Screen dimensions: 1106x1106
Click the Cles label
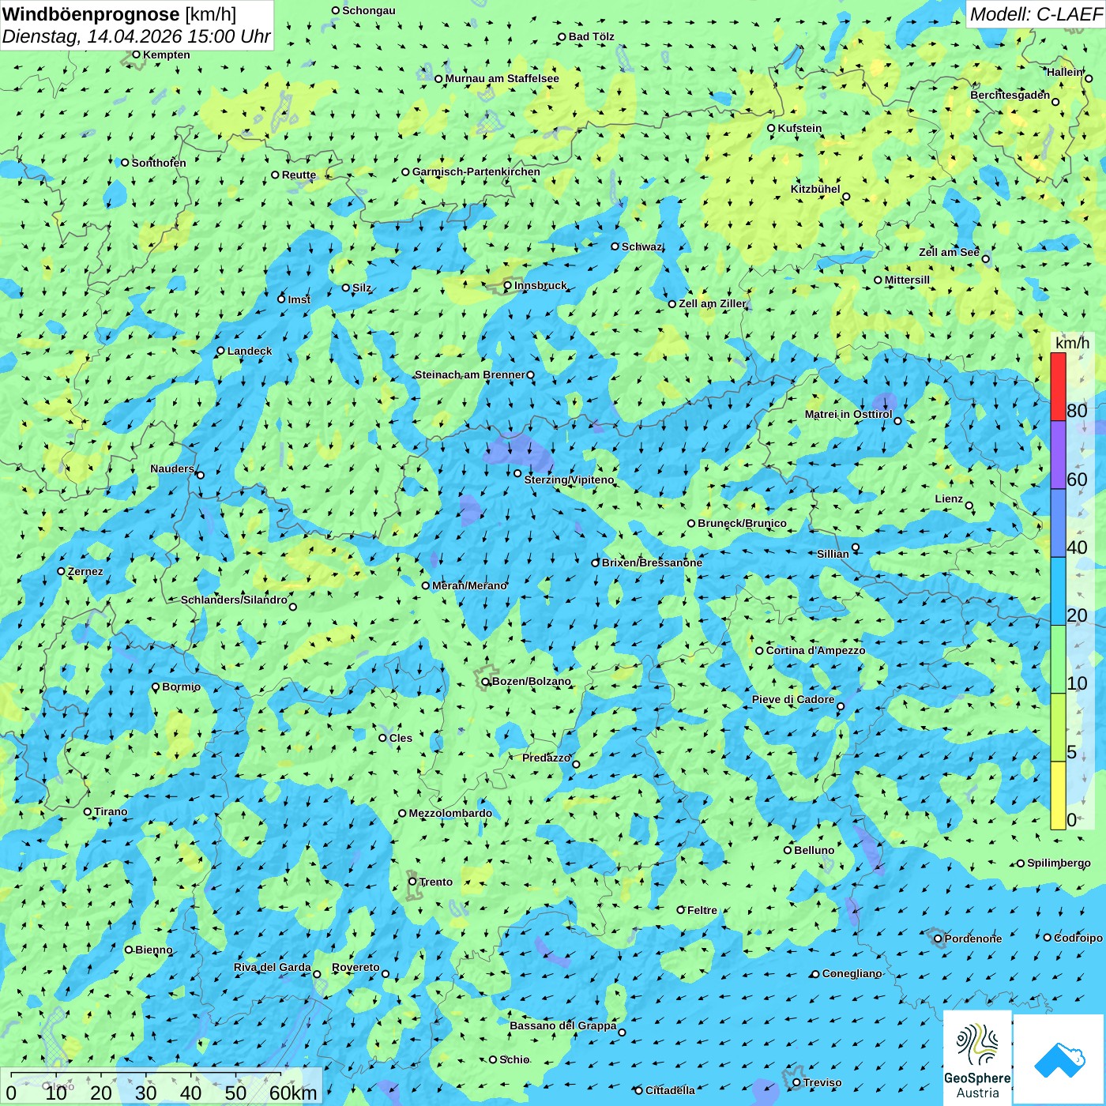[x=401, y=738]
